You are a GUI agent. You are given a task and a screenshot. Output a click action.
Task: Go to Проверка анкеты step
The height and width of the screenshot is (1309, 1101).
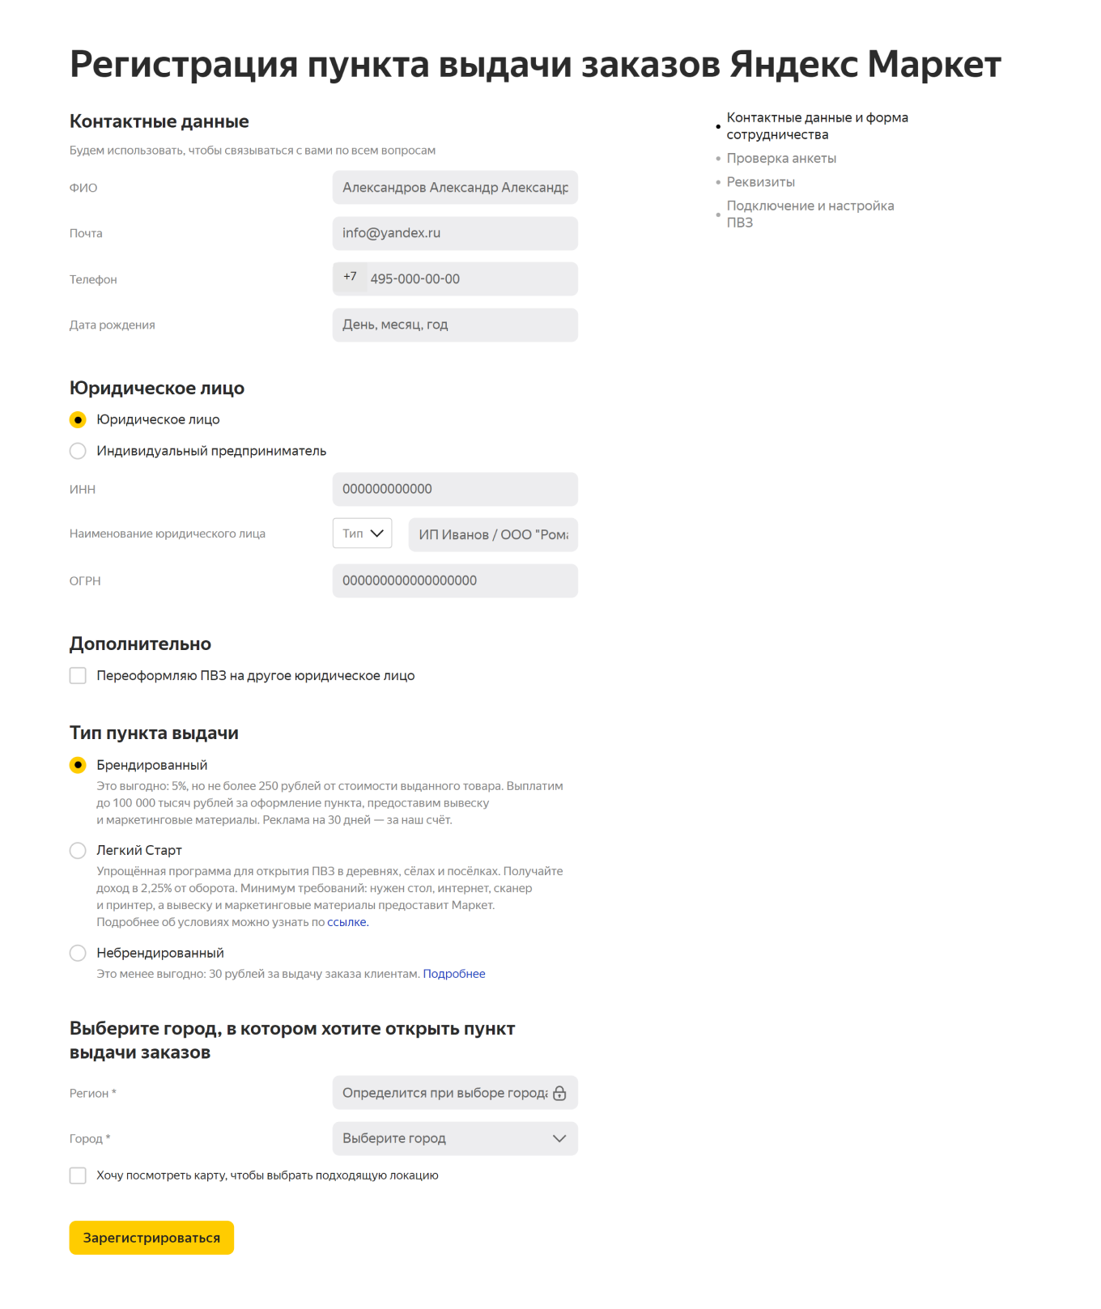[x=780, y=159]
